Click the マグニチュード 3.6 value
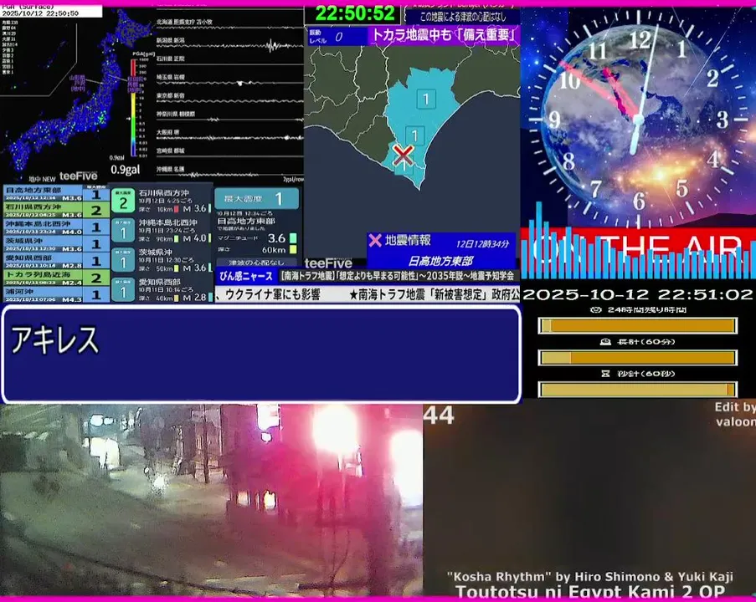 [277, 238]
